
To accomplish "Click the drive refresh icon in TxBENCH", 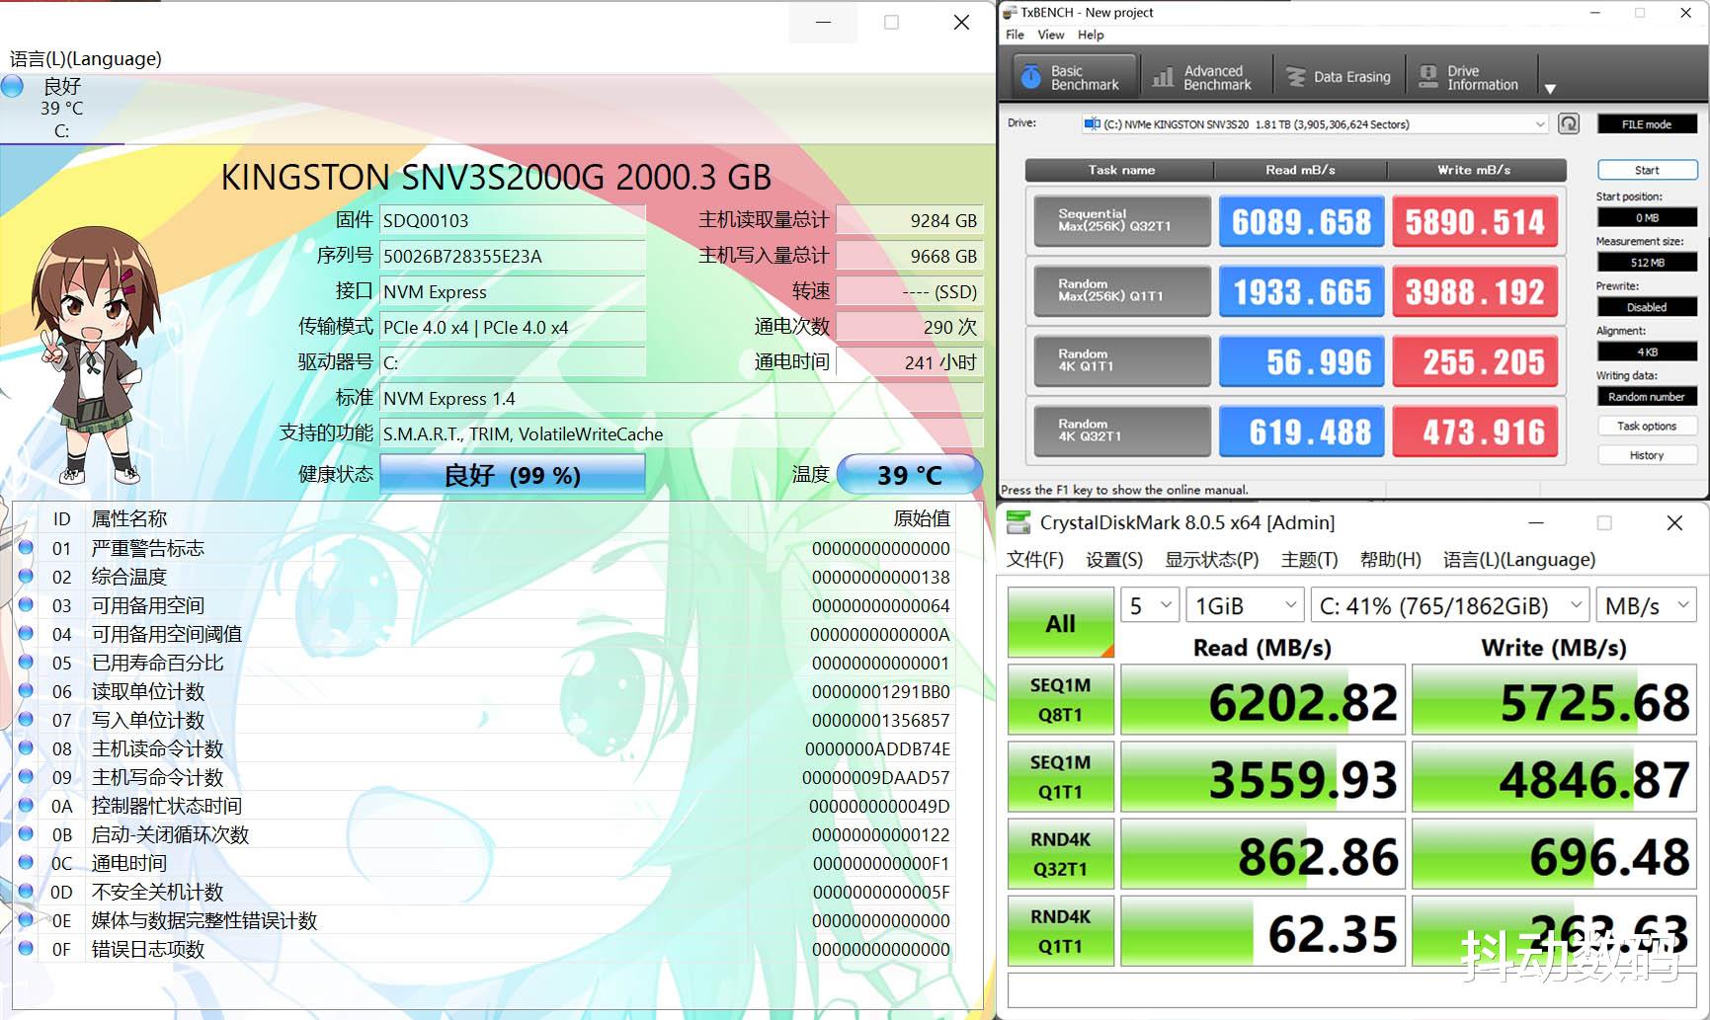I will [x=1569, y=123].
